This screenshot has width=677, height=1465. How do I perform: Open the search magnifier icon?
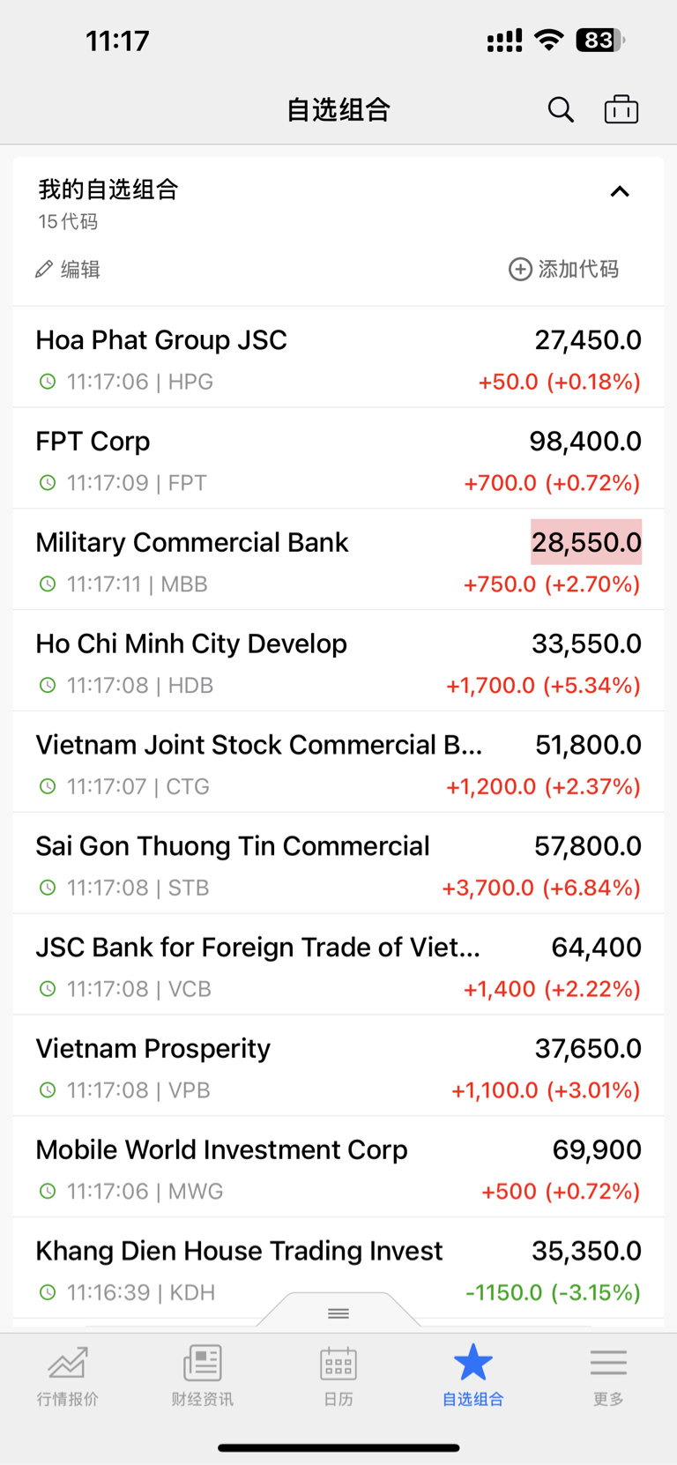561,110
